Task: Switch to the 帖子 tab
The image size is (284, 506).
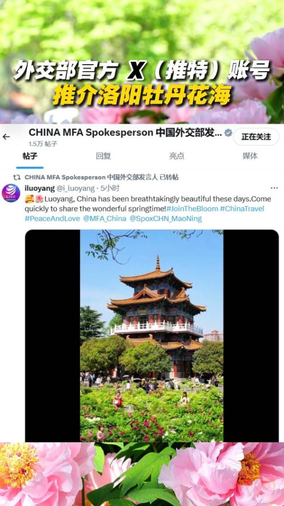Action: (30, 156)
